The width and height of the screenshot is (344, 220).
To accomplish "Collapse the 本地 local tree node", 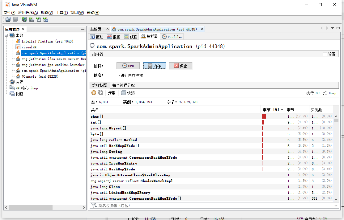I will pos(6,35).
